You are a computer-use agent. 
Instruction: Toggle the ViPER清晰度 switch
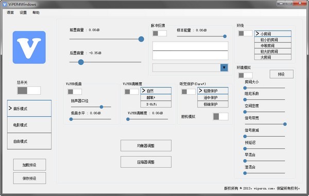(132, 92)
